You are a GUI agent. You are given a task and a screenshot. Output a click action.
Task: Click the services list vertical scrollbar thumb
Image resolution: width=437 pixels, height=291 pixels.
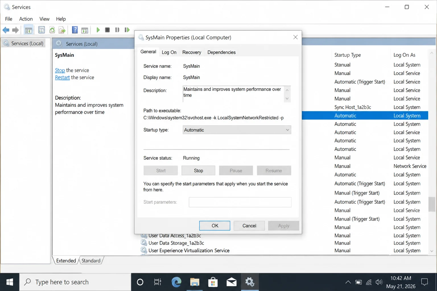point(432,204)
